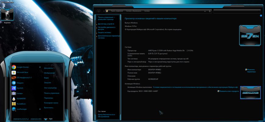Open the address bar history dropdown
This screenshot has height=122, width=265.
205,11
